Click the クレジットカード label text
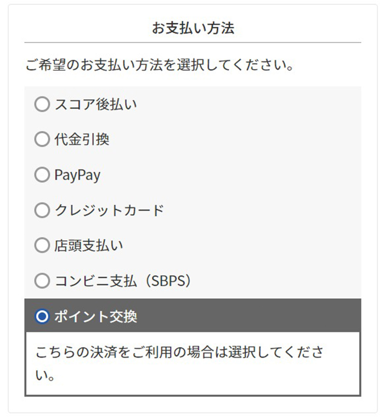The width and height of the screenshot is (384, 417). [x=109, y=210]
